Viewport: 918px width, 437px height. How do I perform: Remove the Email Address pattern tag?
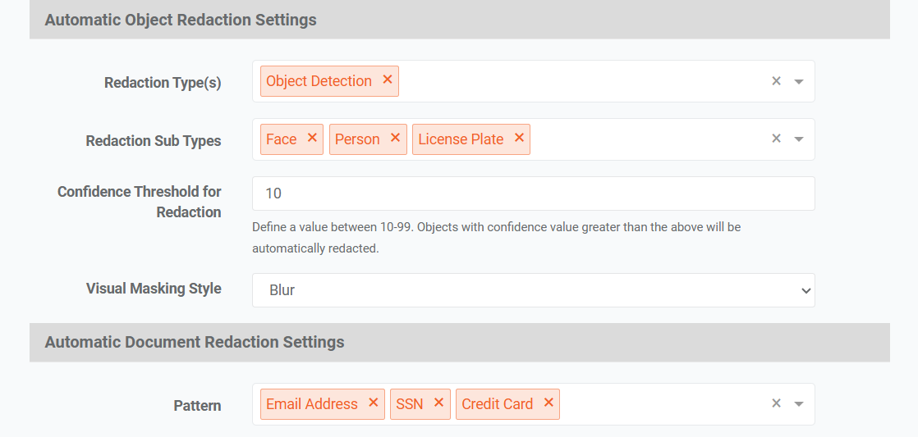(x=373, y=403)
